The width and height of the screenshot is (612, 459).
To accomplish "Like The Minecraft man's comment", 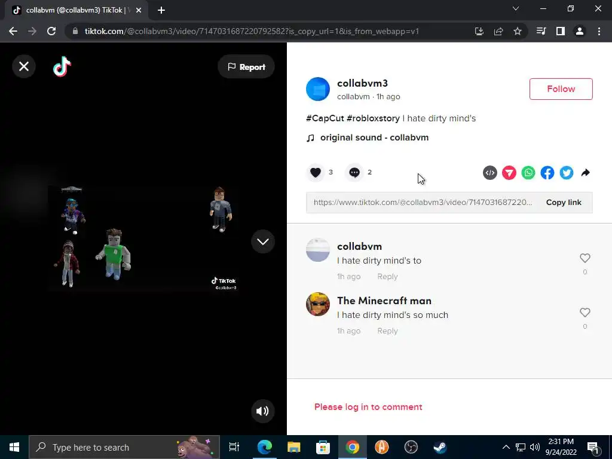I will pyautogui.click(x=585, y=312).
